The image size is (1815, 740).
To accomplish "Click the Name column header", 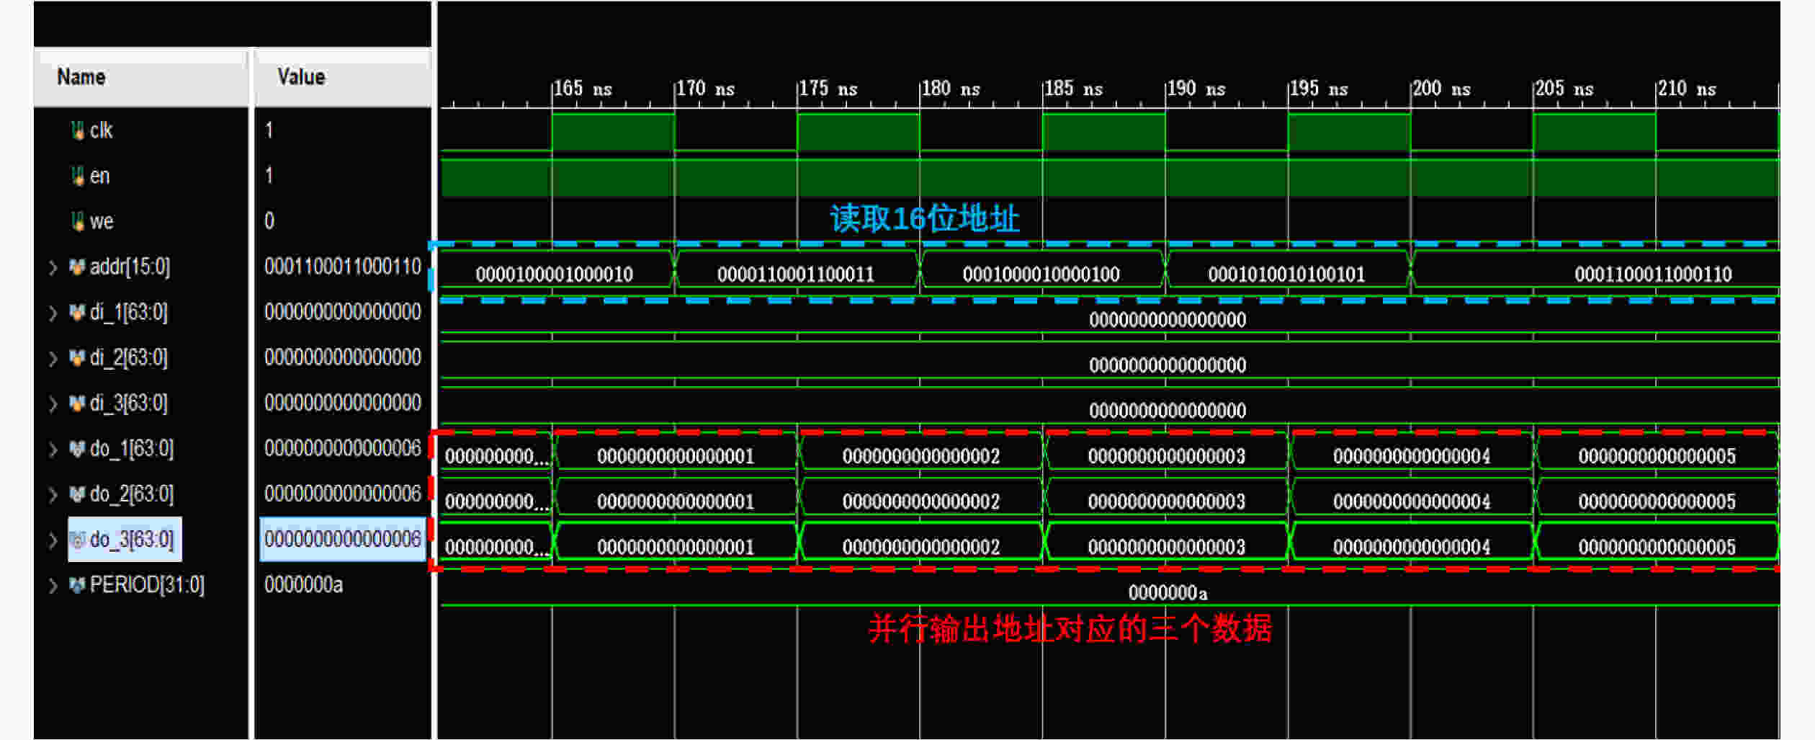I will click(81, 77).
